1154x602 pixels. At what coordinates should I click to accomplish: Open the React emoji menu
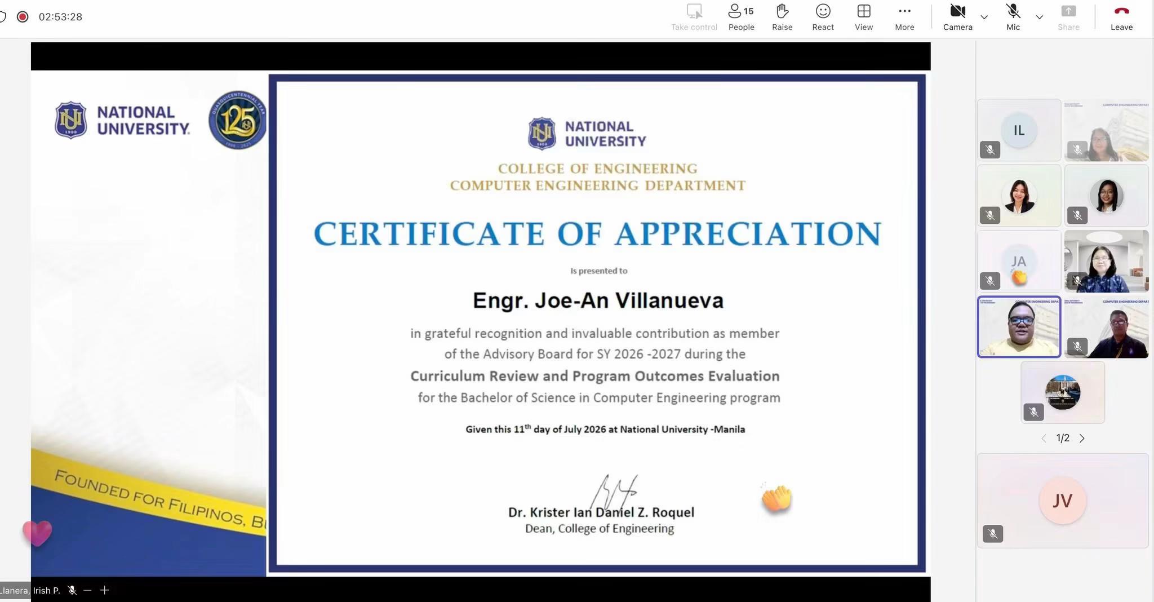(x=823, y=17)
